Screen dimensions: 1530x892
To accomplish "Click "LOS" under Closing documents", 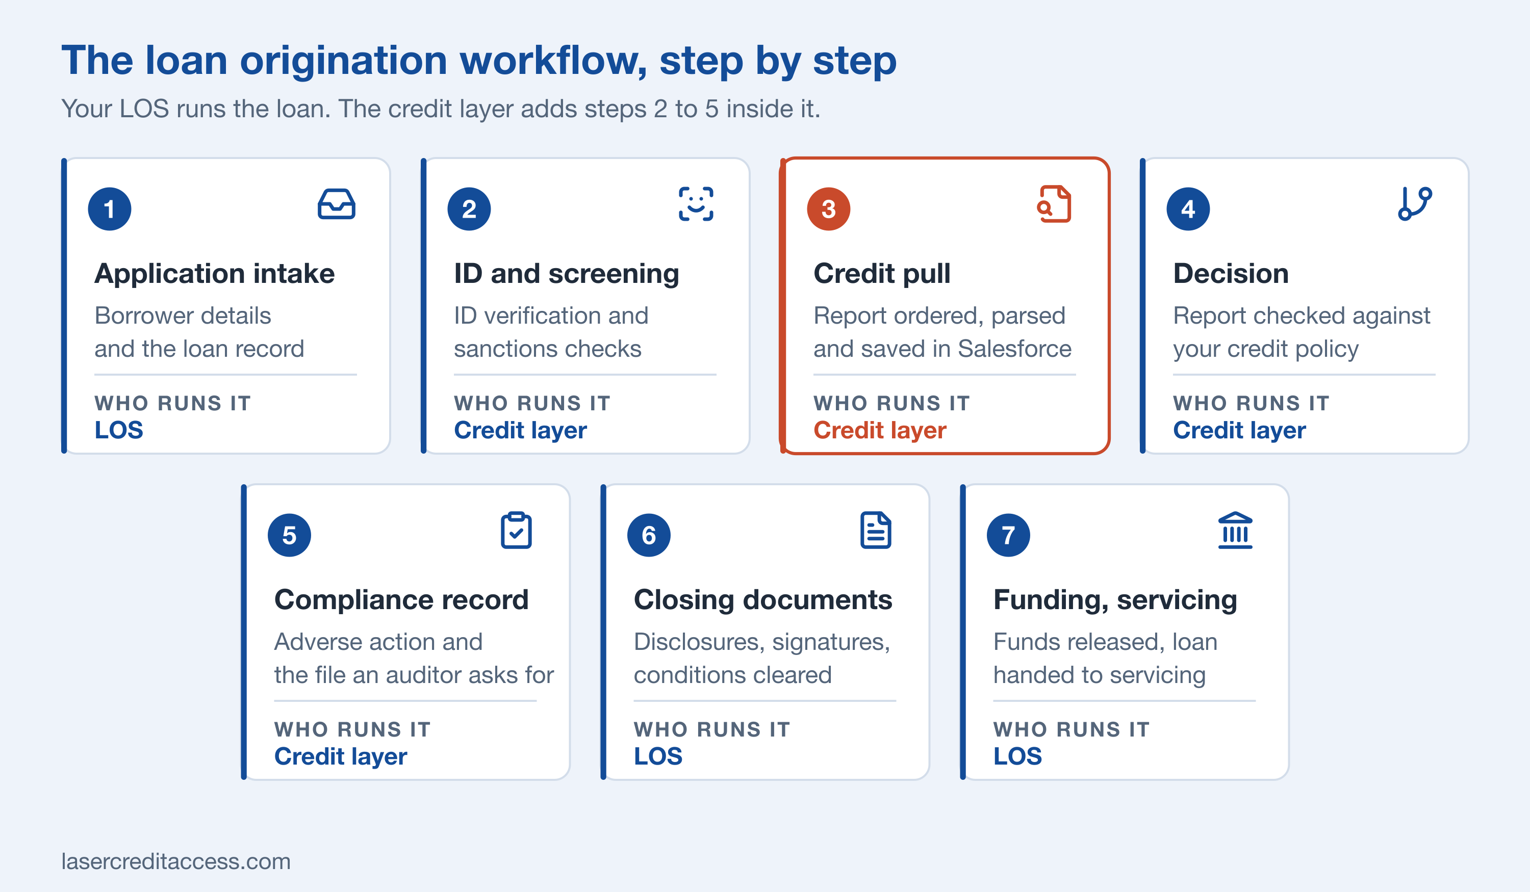I will pos(658,757).
